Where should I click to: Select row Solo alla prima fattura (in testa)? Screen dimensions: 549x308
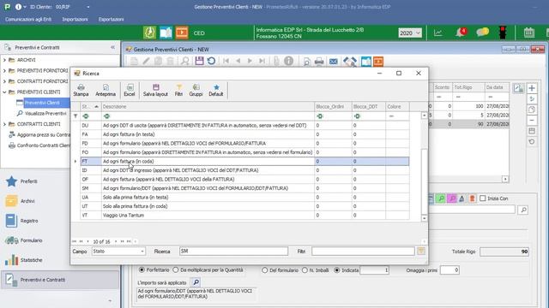[244, 198]
